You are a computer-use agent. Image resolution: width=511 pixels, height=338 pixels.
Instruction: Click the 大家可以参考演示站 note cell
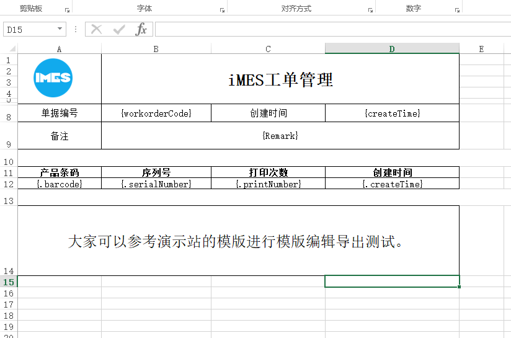tap(239, 241)
